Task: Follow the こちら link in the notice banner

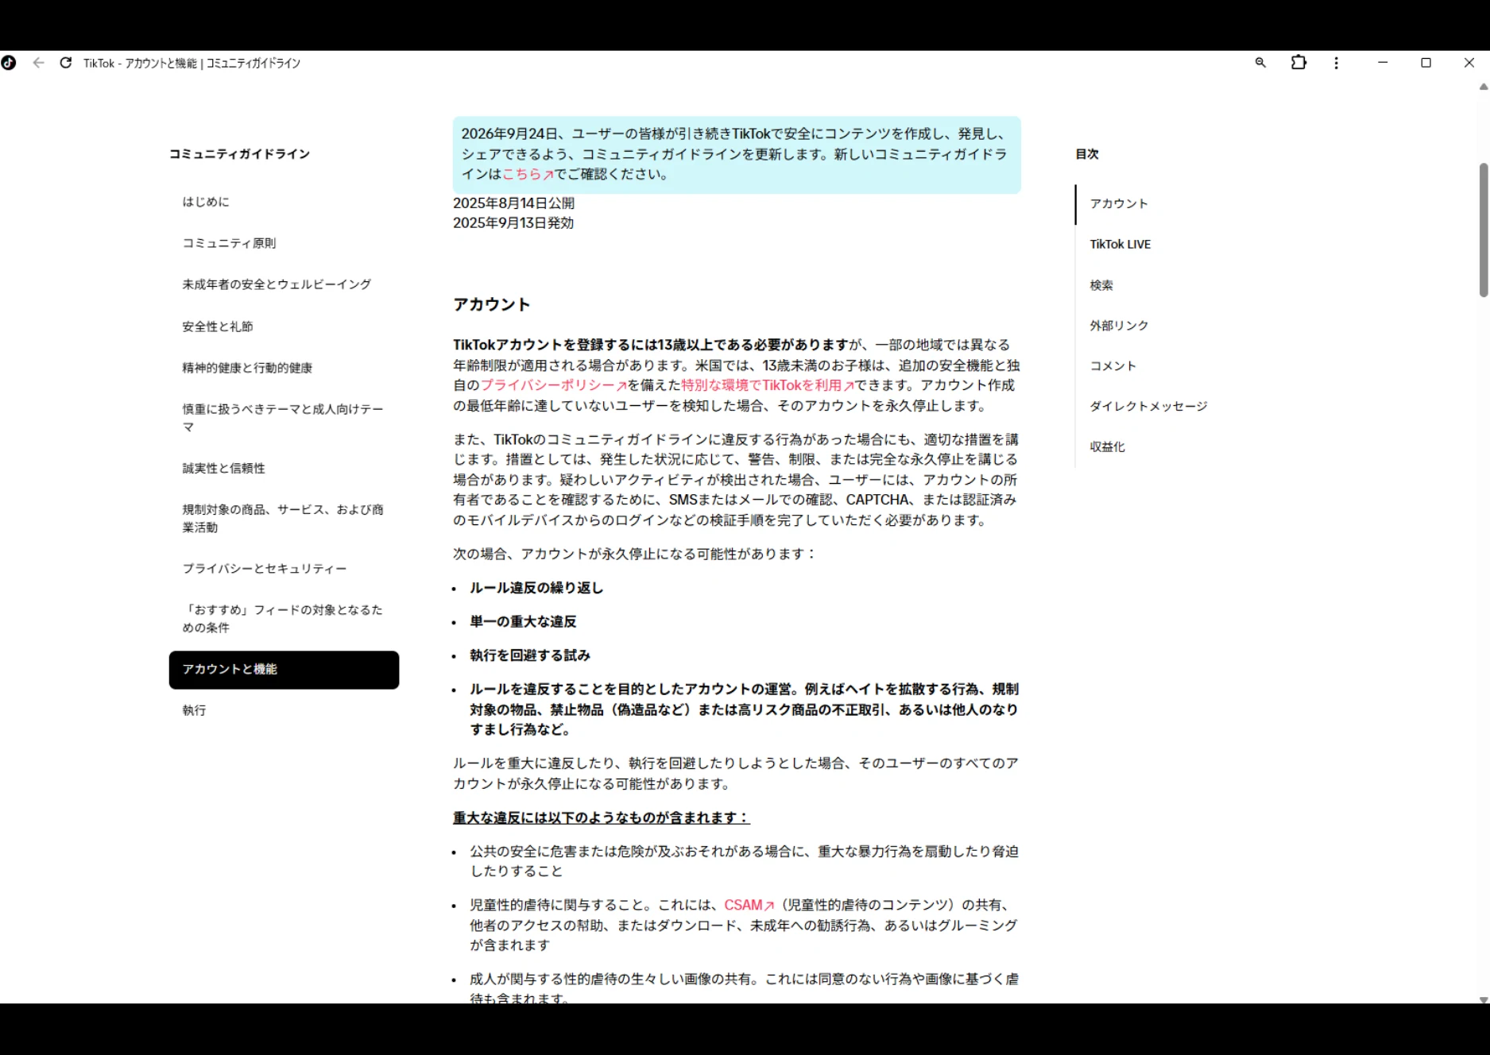Action: point(528,175)
